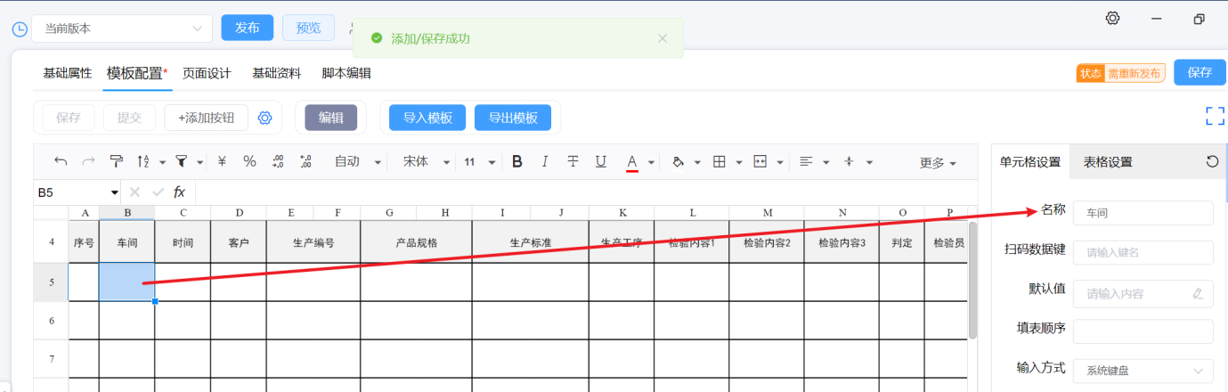Viewport: 1228px width, 392px height.
Task: Click the formula bar cancel X icon
Action: click(x=134, y=192)
